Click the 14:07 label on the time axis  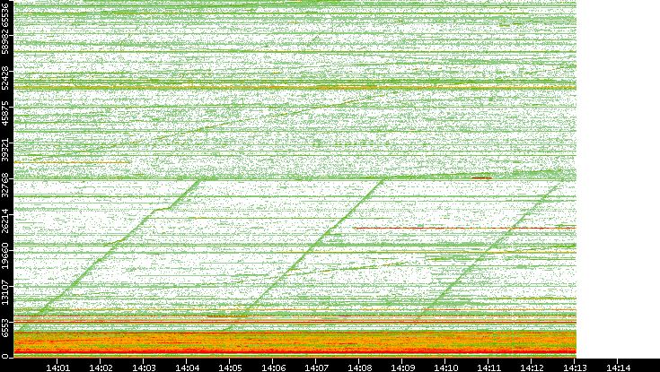pos(316,368)
